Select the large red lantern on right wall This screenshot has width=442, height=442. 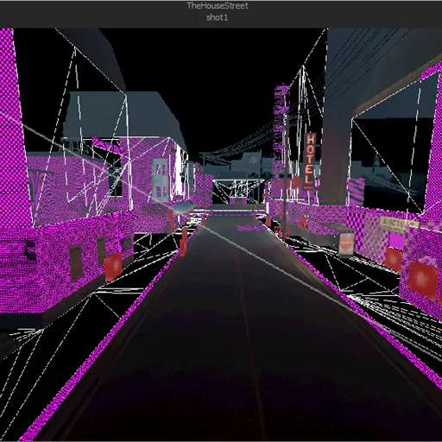[424, 281]
